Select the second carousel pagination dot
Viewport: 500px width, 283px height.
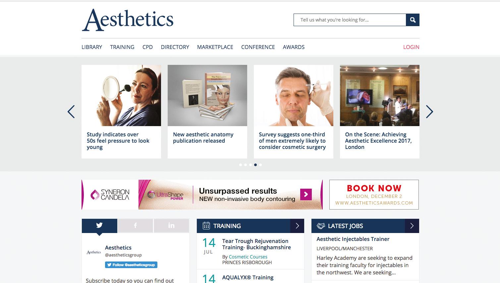pos(246,165)
